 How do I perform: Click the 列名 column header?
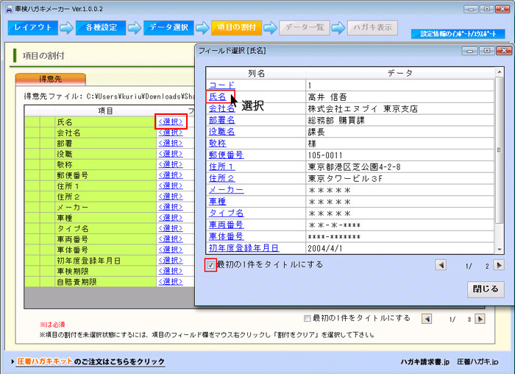pyautogui.click(x=256, y=73)
